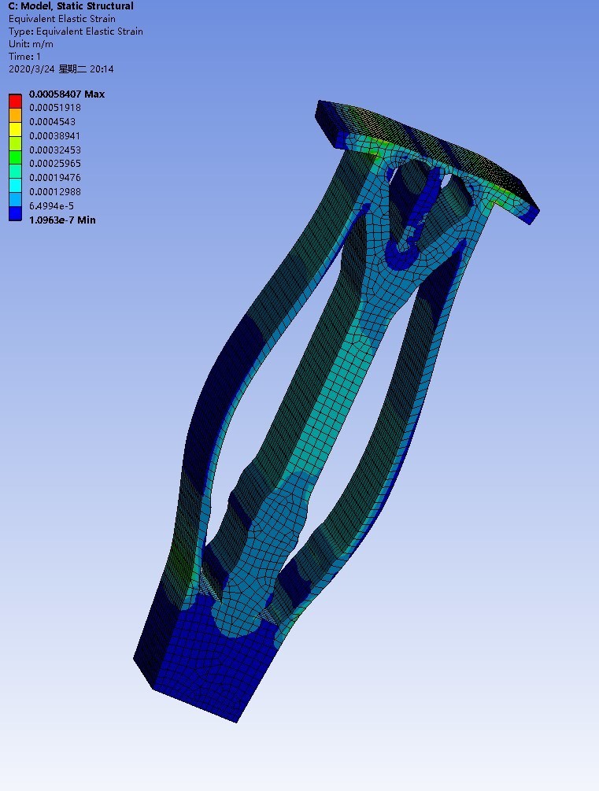Select the '0.00025965' legend value
Image resolution: width=599 pixels, height=791 pixels.
pyautogui.click(x=55, y=164)
